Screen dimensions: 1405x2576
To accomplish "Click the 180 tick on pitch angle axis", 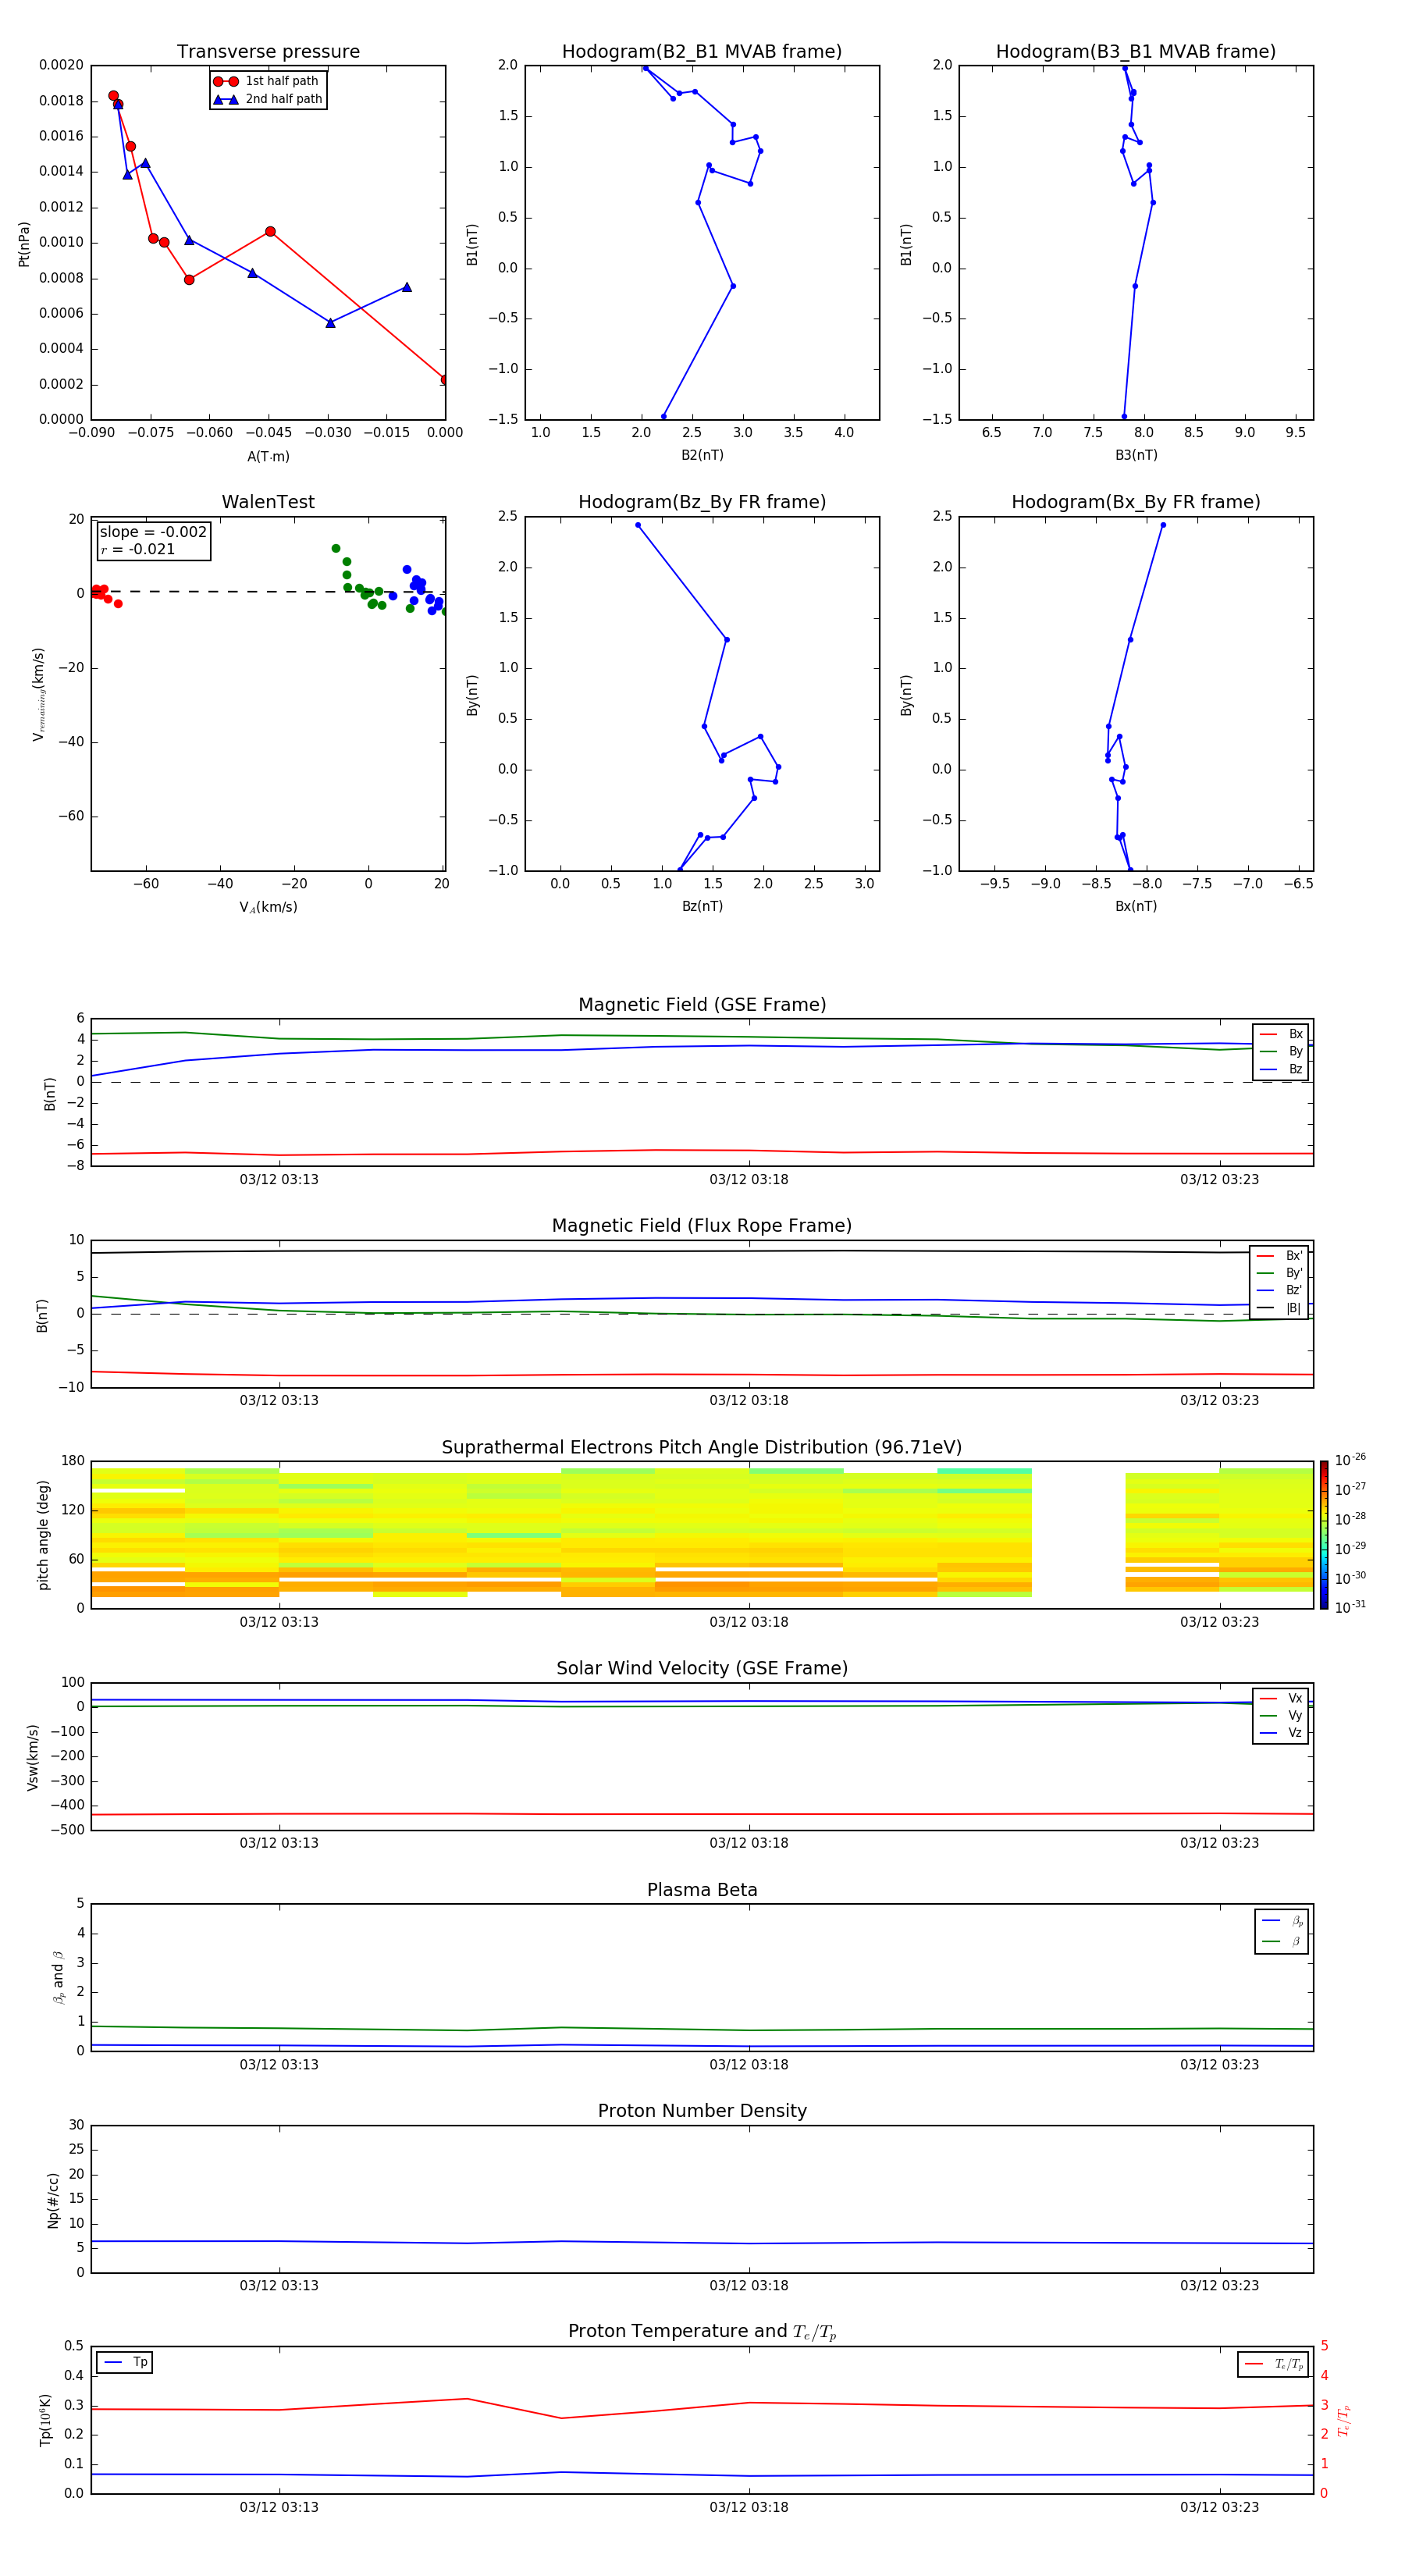I will pyautogui.click(x=73, y=1461).
